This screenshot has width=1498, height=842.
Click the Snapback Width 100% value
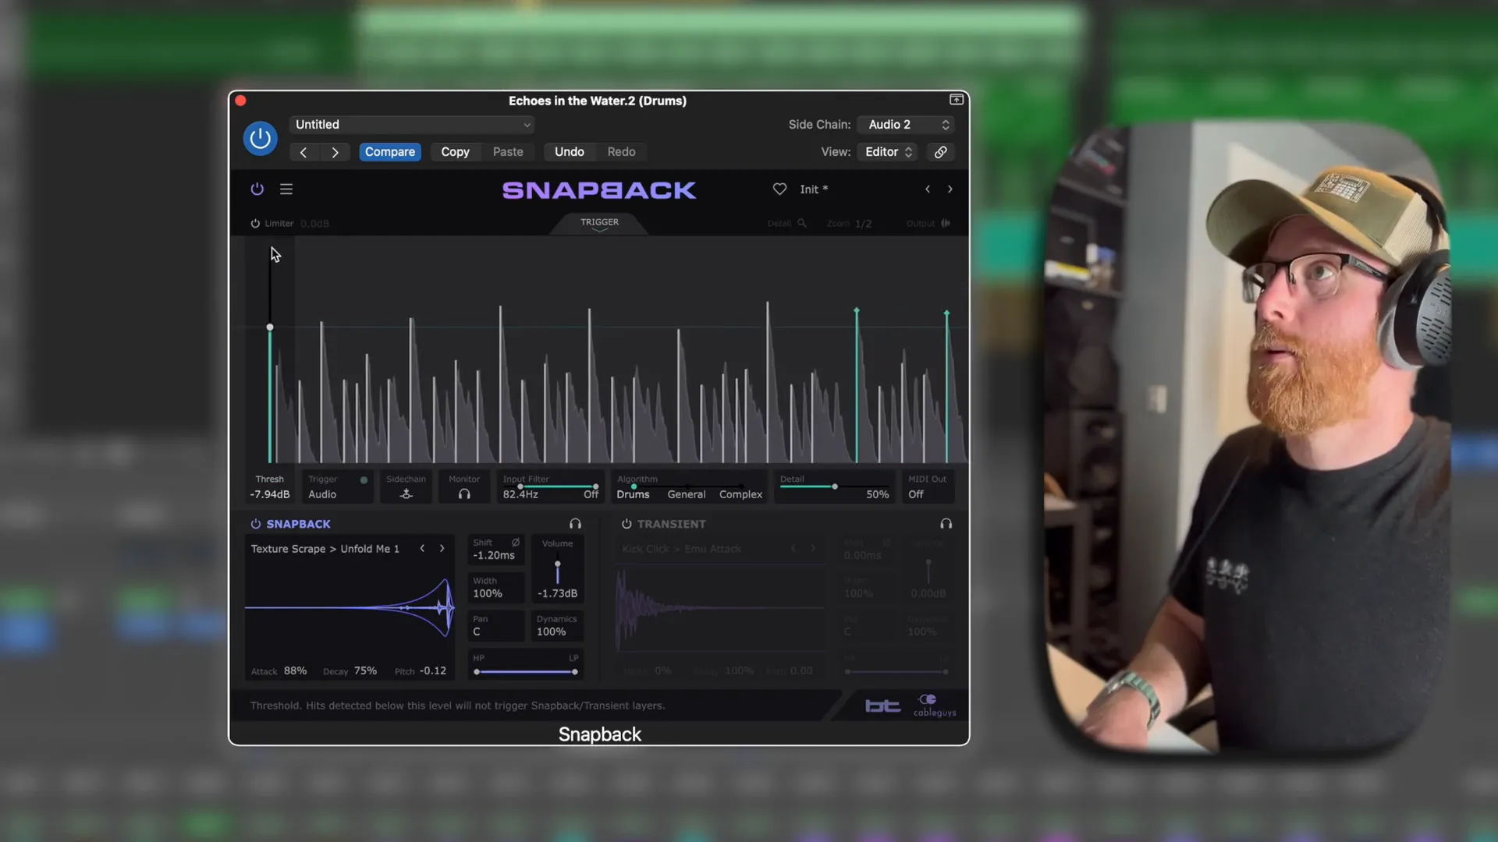tap(488, 594)
